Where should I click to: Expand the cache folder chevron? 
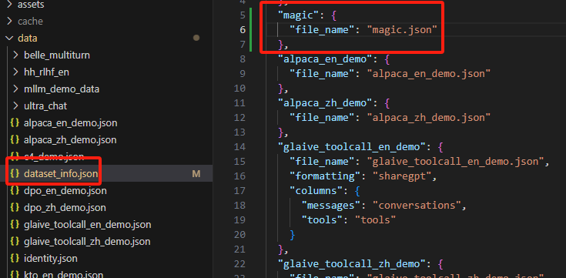coord(9,22)
